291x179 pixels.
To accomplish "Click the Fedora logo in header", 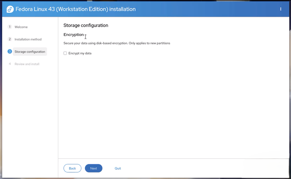I will 10,9.
